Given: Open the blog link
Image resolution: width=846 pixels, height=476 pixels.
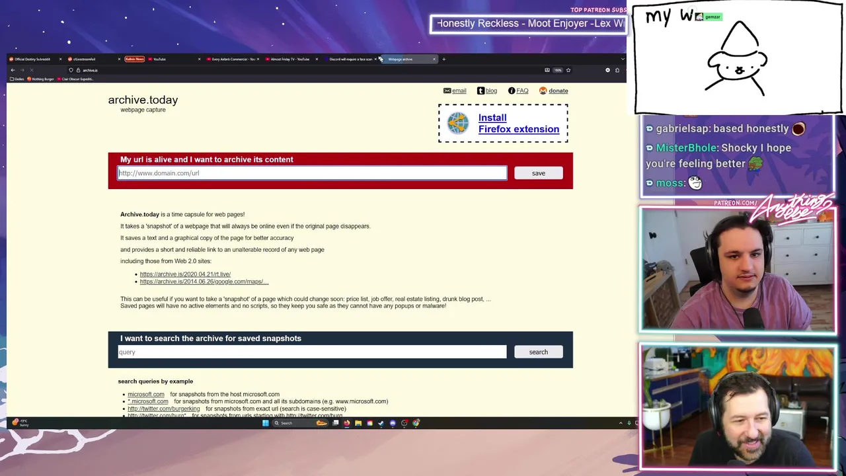Looking at the screenshot, I should (x=491, y=91).
